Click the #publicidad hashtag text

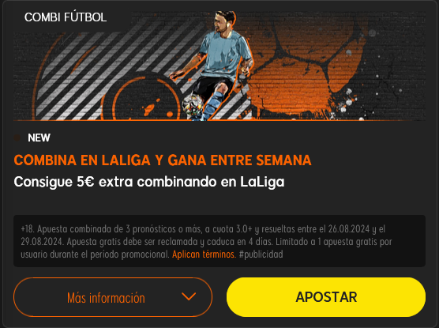coord(261,254)
